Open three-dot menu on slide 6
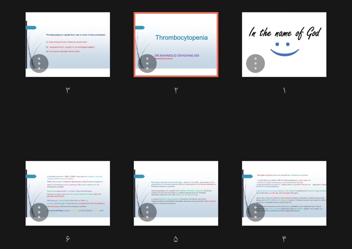This screenshot has height=249, width=352. [39, 212]
